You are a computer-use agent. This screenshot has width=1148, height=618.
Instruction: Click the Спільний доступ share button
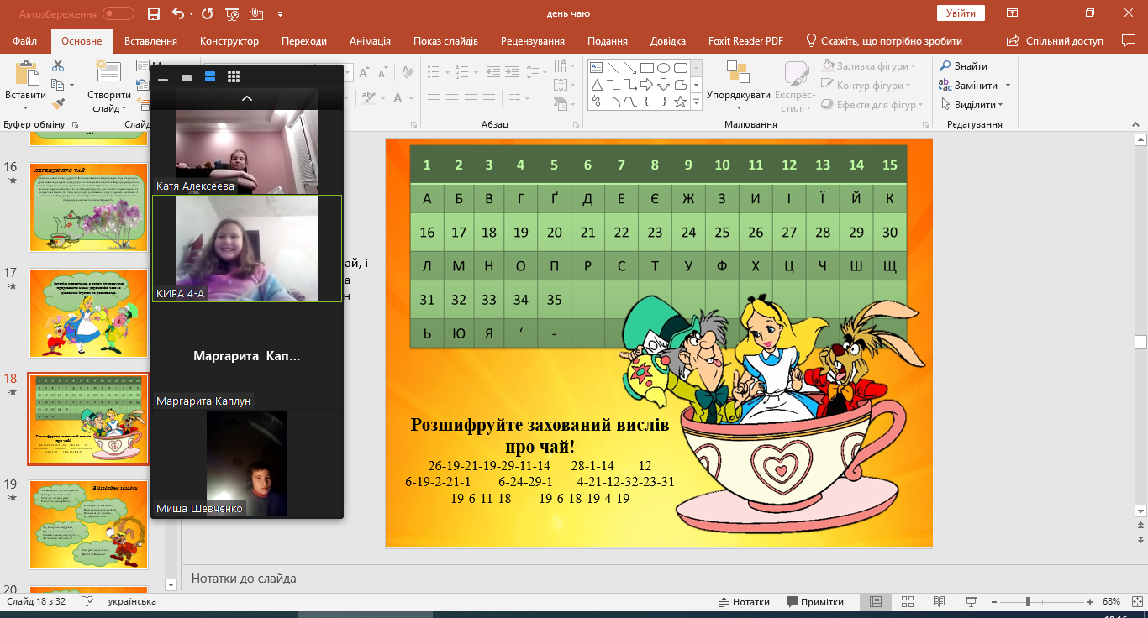point(1054,41)
